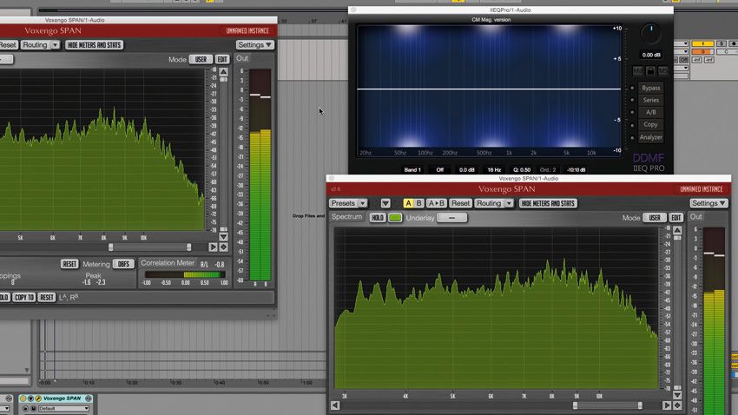Enable the Analyzer in IIEQ Pro
738x415 pixels.
tap(651, 137)
